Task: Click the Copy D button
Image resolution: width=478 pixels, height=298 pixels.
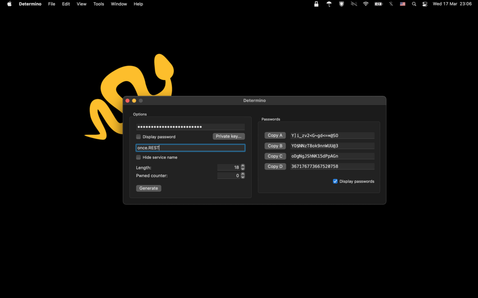Action: pyautogui.click(x=275, y=167)
